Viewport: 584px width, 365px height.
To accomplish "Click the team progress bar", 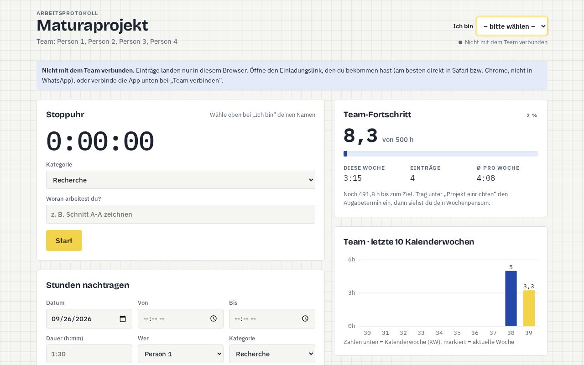I will (441, 154).
